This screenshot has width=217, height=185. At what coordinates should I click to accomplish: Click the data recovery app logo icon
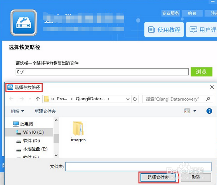point(24,23)
